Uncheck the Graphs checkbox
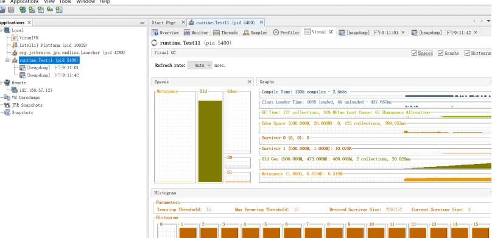492x238 pixels. coord(440,53)
